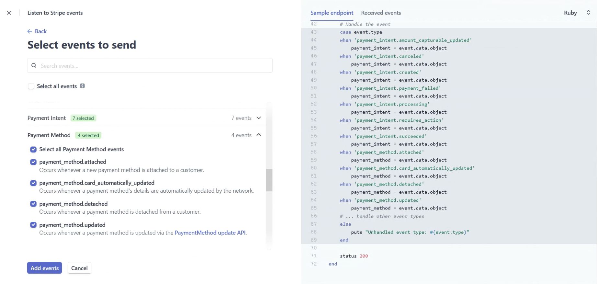597x284 pixels.
Task: Click the 4 selected badge
Action: point(88,135)
